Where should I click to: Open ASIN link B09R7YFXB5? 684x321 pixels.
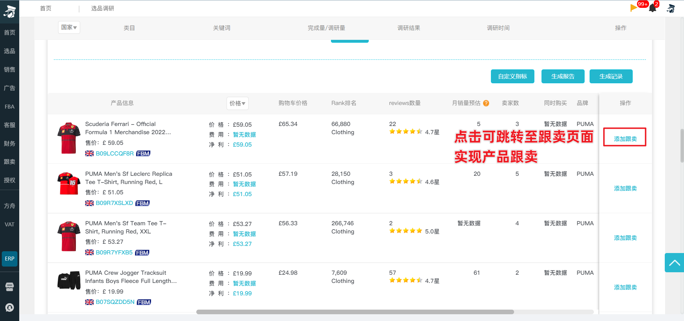click(x=114, y=252)
